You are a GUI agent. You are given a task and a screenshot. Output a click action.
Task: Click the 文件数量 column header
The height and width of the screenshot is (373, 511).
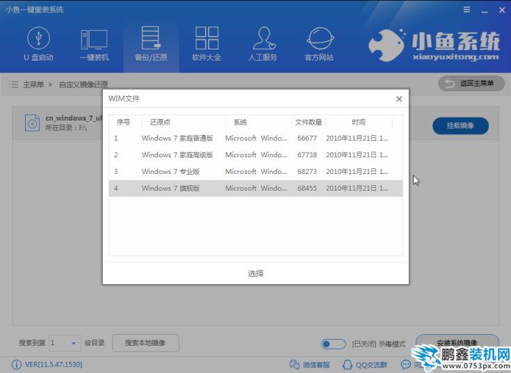(x=309, y=122)
